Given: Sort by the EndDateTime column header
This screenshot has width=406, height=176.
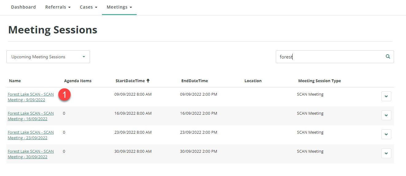Looking at the screenshot, I should click(194, 81).
